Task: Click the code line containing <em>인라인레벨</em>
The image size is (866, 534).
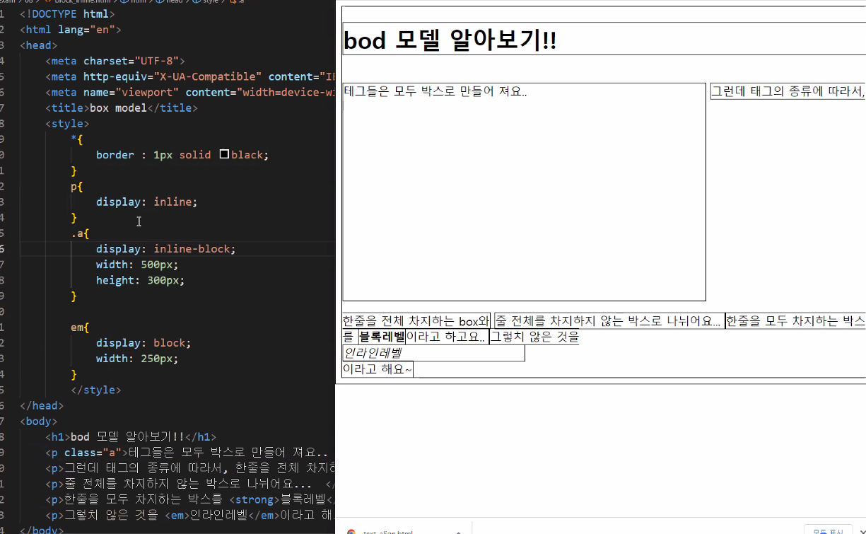Action: click(x=190, y=514)
